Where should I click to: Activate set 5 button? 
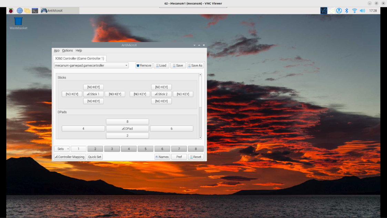[145, 149]
